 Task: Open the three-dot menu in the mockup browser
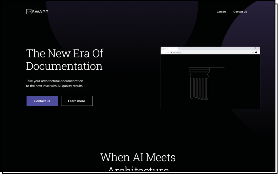click(259, 52)
